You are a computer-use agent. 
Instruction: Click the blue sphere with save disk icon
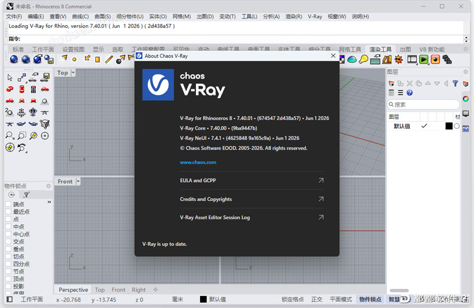49,60
